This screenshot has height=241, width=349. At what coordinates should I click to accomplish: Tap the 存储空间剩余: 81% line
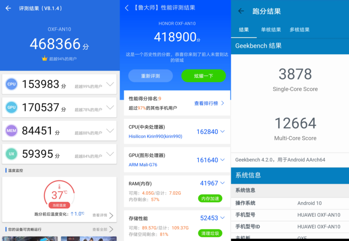[x=149, y=234]
